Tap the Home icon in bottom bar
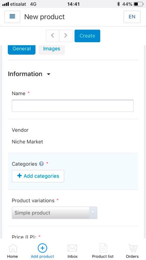Screen dimensions: 146x260 coord(13,248)
